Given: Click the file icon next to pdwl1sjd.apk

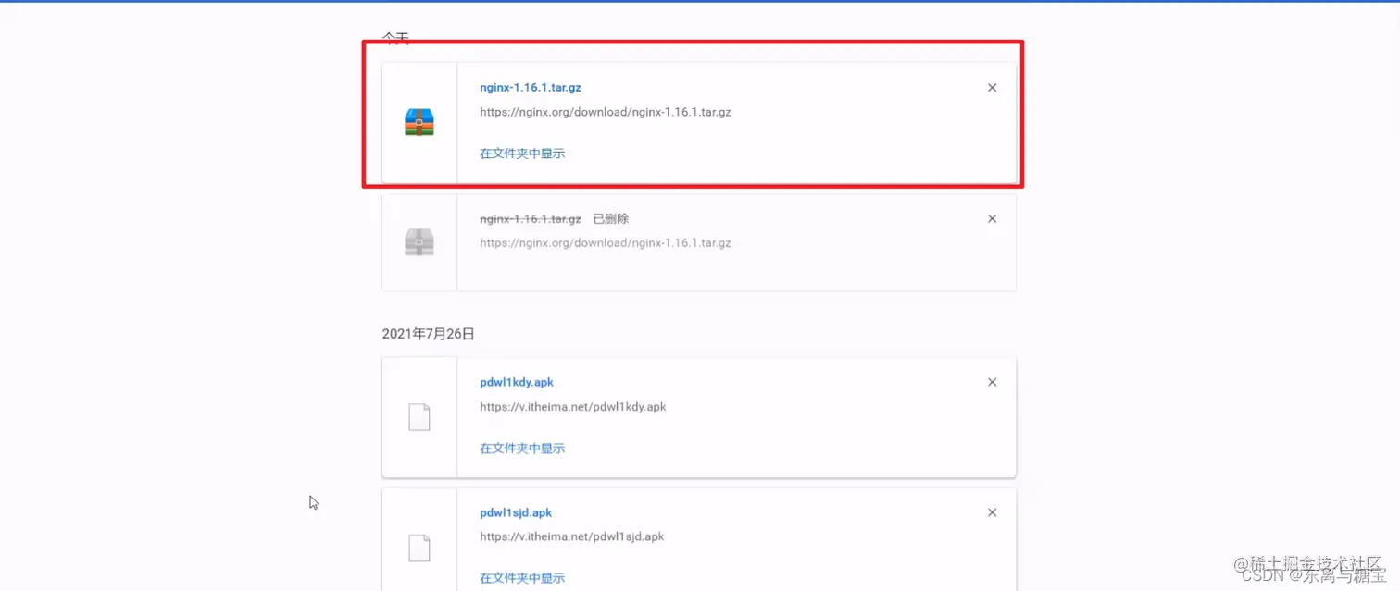Looking at the screenshot, I should [419, 548].
